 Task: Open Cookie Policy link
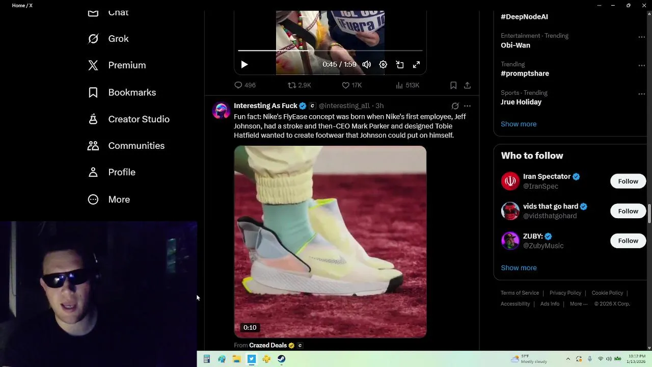pos(607,293)
